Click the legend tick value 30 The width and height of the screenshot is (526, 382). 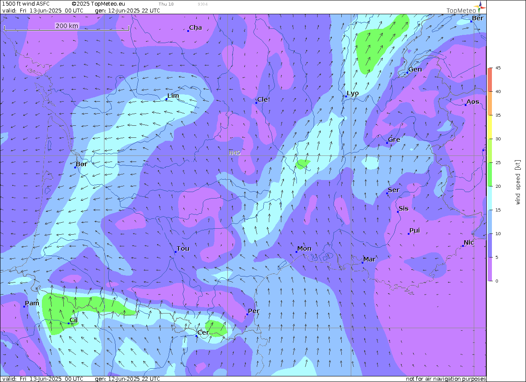(x=498, y=139)
